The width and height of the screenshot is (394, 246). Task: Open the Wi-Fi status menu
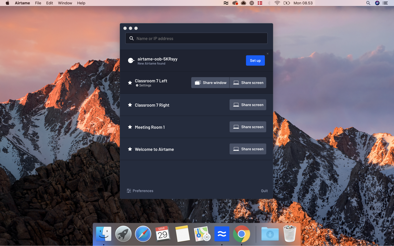coord(277,3)
